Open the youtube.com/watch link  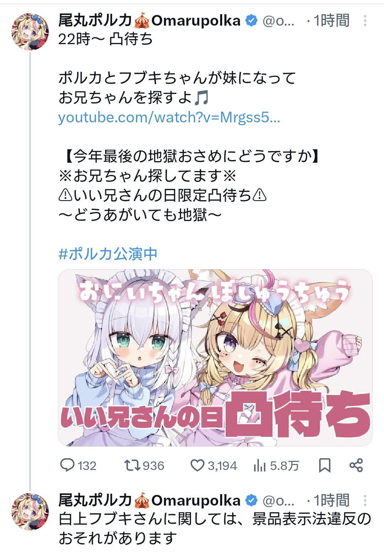[169, 117]
